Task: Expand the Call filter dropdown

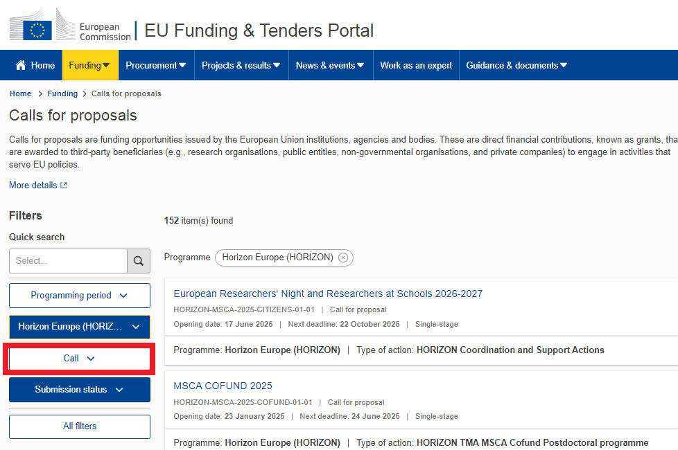Action: point(80,359)
